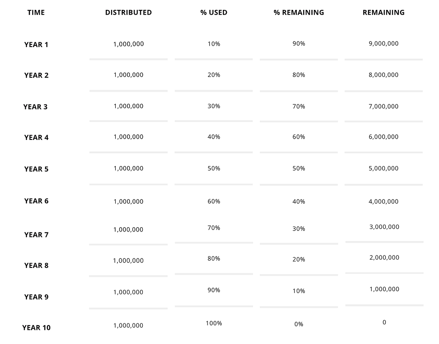This screenshot has width=439, height=344.
Task: Click the TIME column header
Action: click(36, 12)
